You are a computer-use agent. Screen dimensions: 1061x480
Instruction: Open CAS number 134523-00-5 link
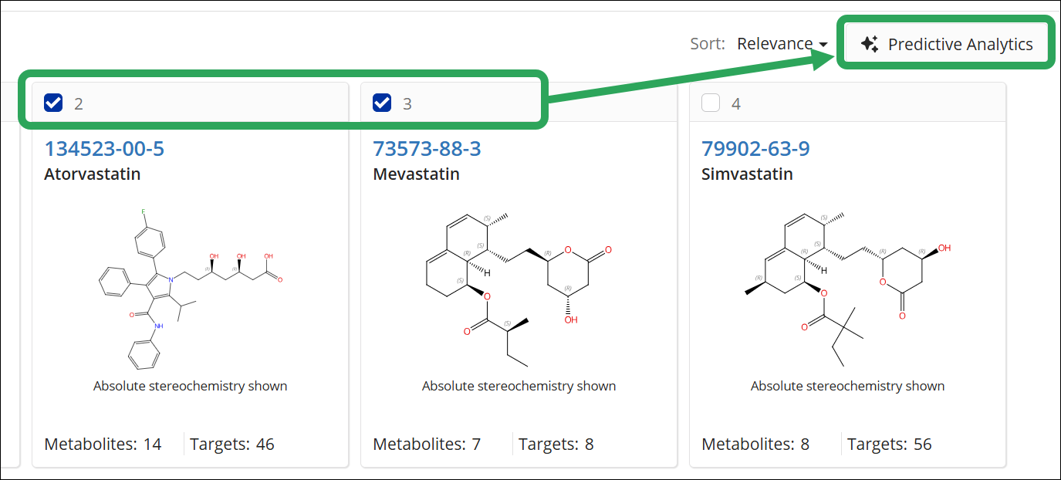pos(104,148)
